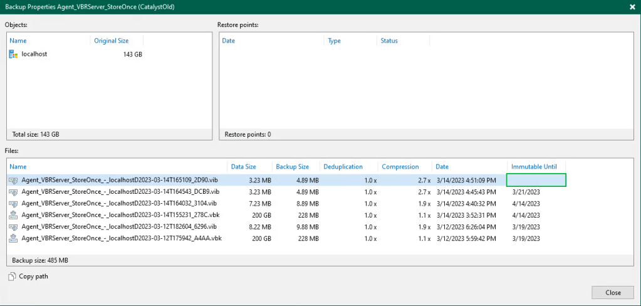This screenshot has width=641, height=306.
Task: Close the Backup Properties window with X
Action: [x=632, y=7]
